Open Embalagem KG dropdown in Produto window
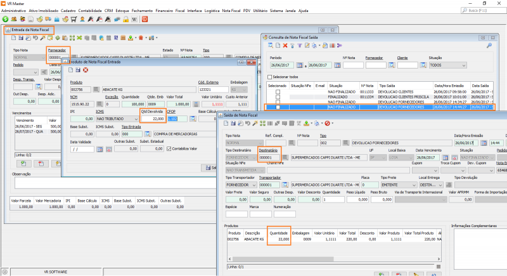Image resolution: width=507 pixels, height=276 pixels. click(x=239, y=89)
